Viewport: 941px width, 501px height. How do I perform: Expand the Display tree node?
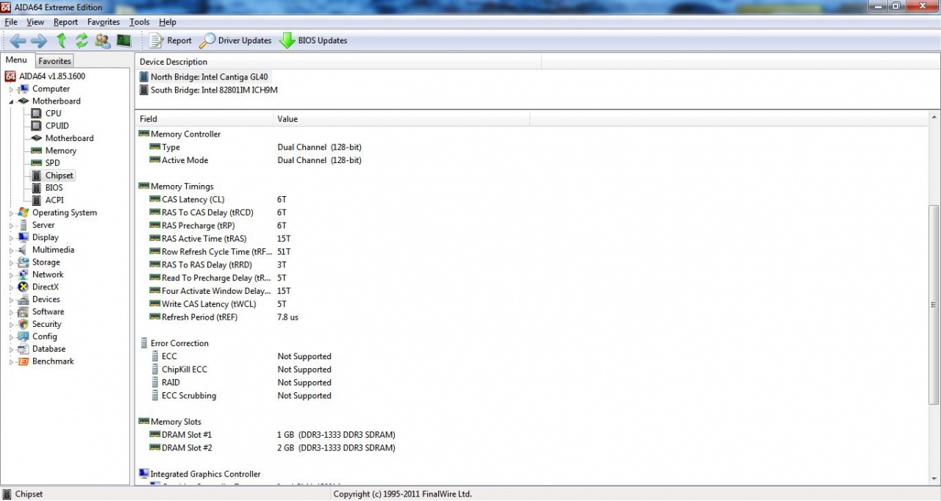[11, 238]
